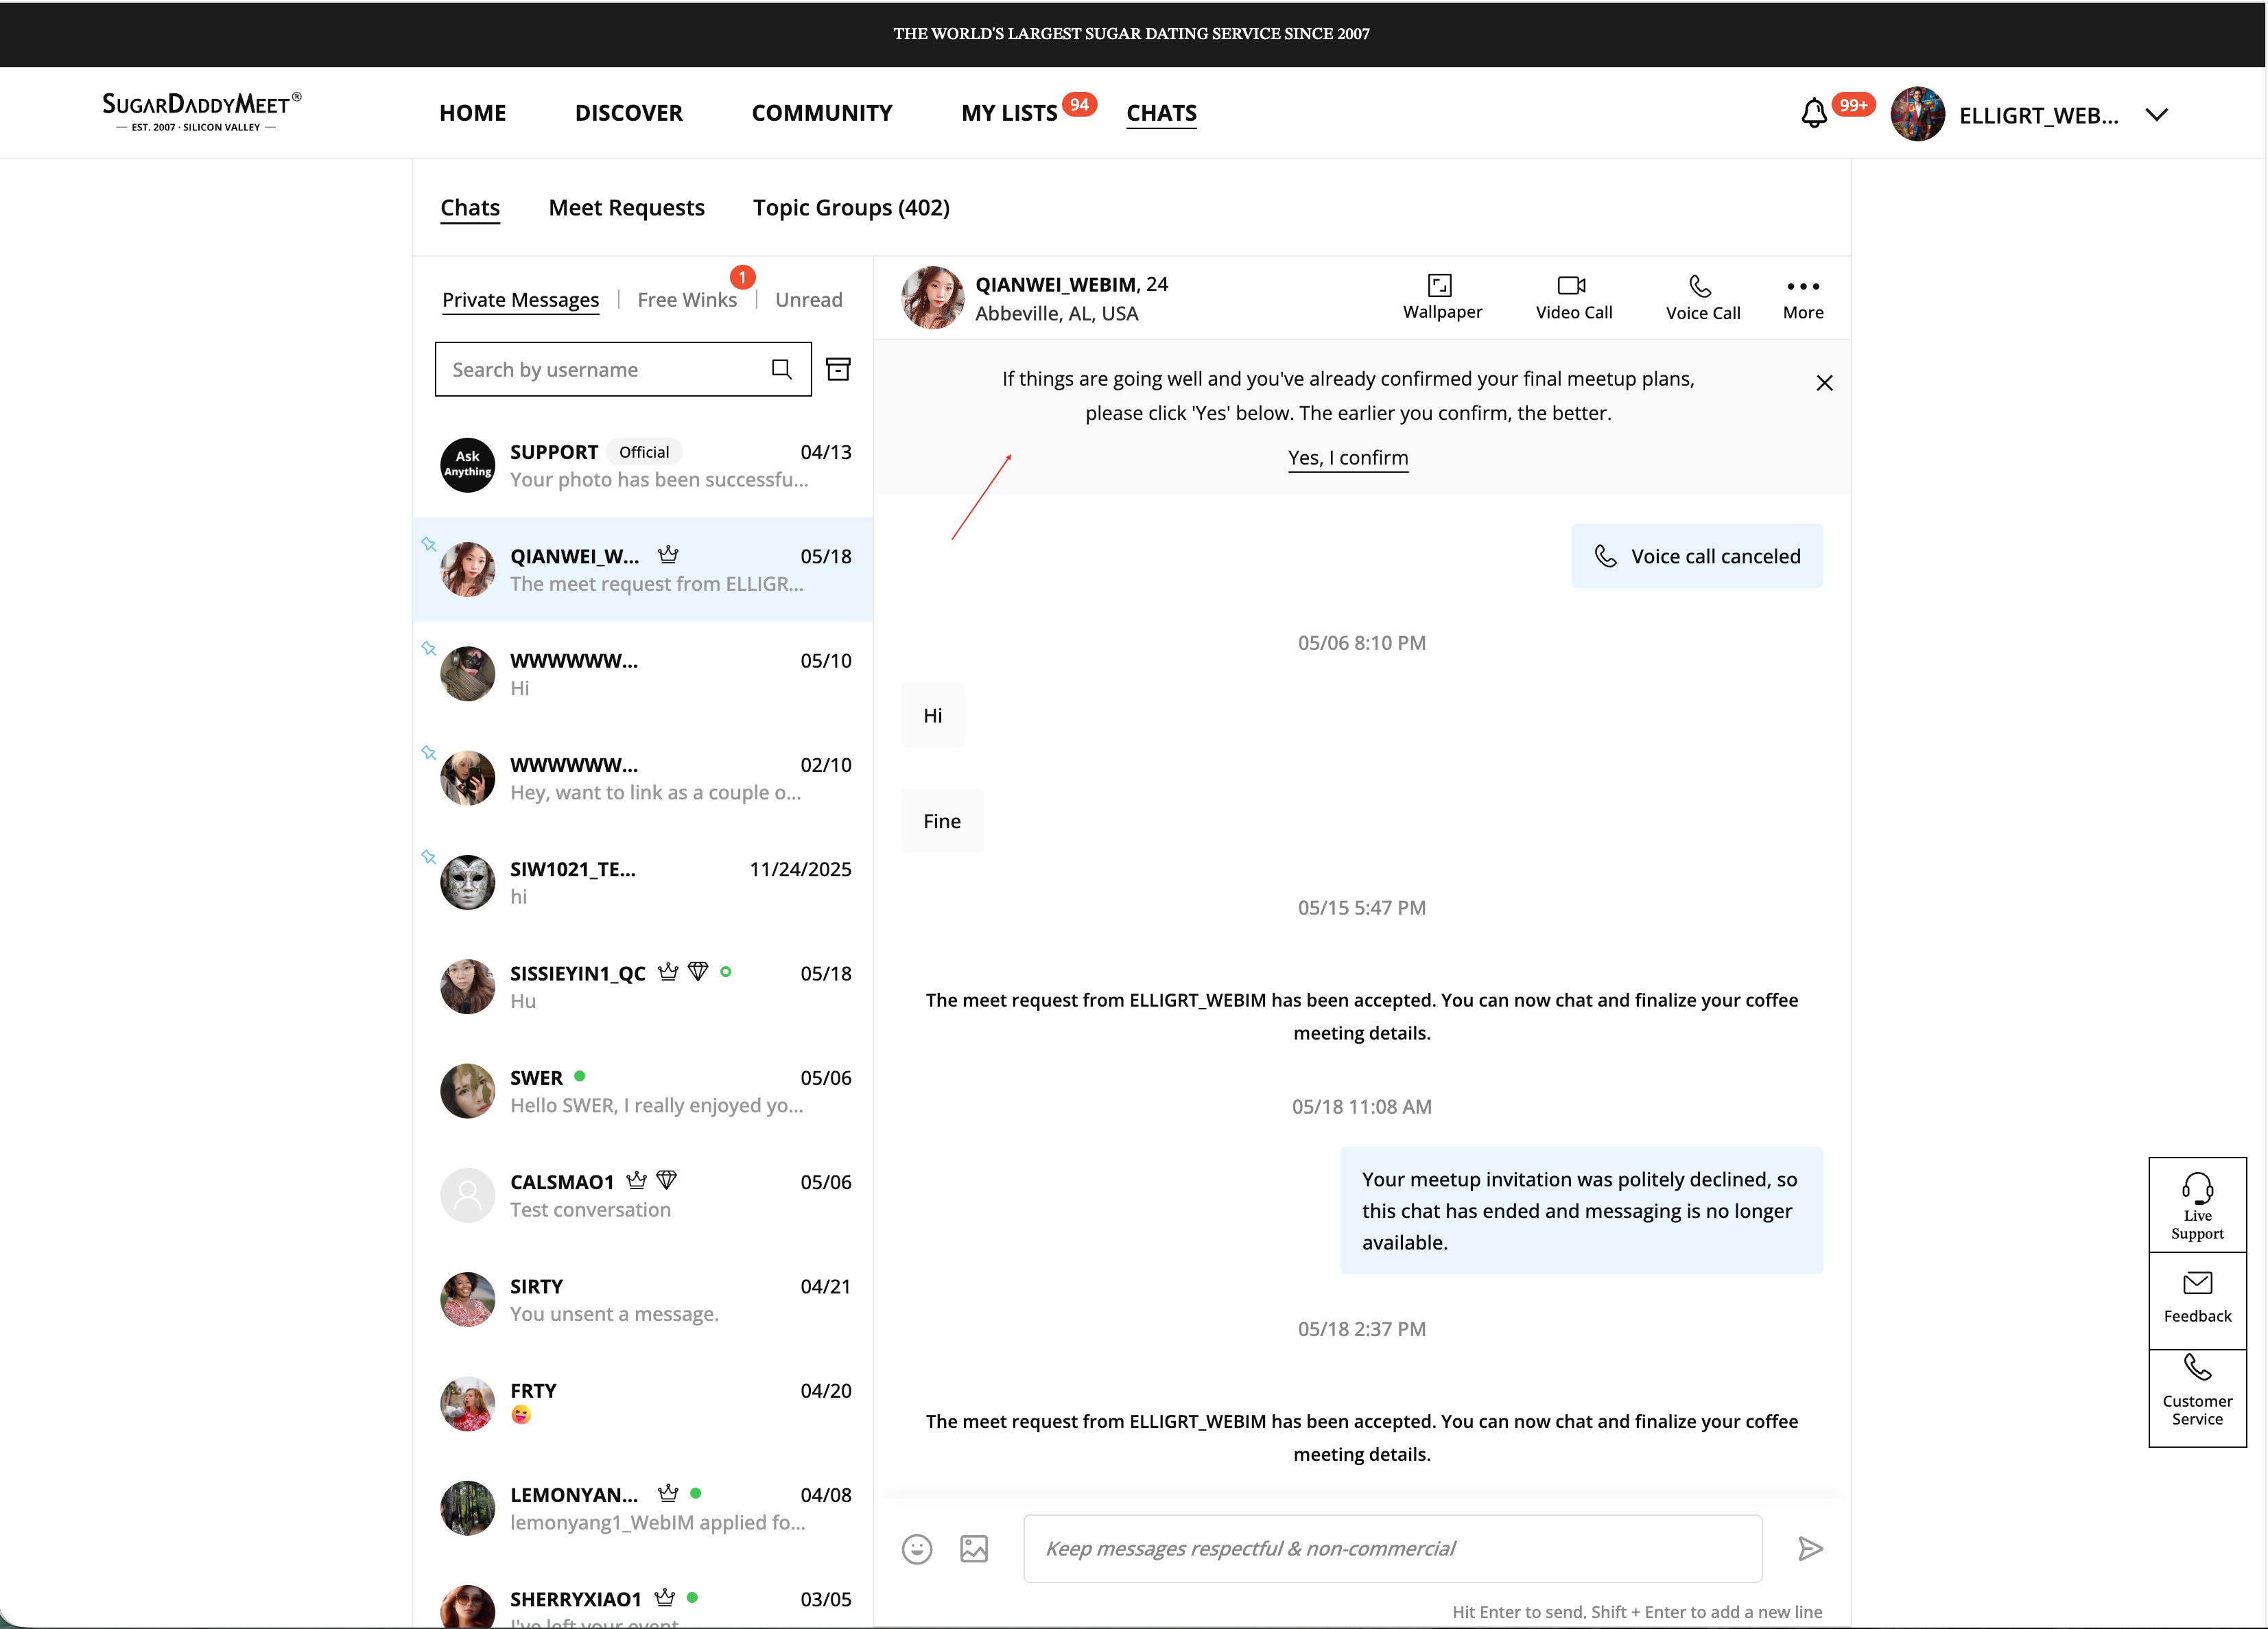
Task: Click the Voice call canceled message
Action: click(1696, 556)
